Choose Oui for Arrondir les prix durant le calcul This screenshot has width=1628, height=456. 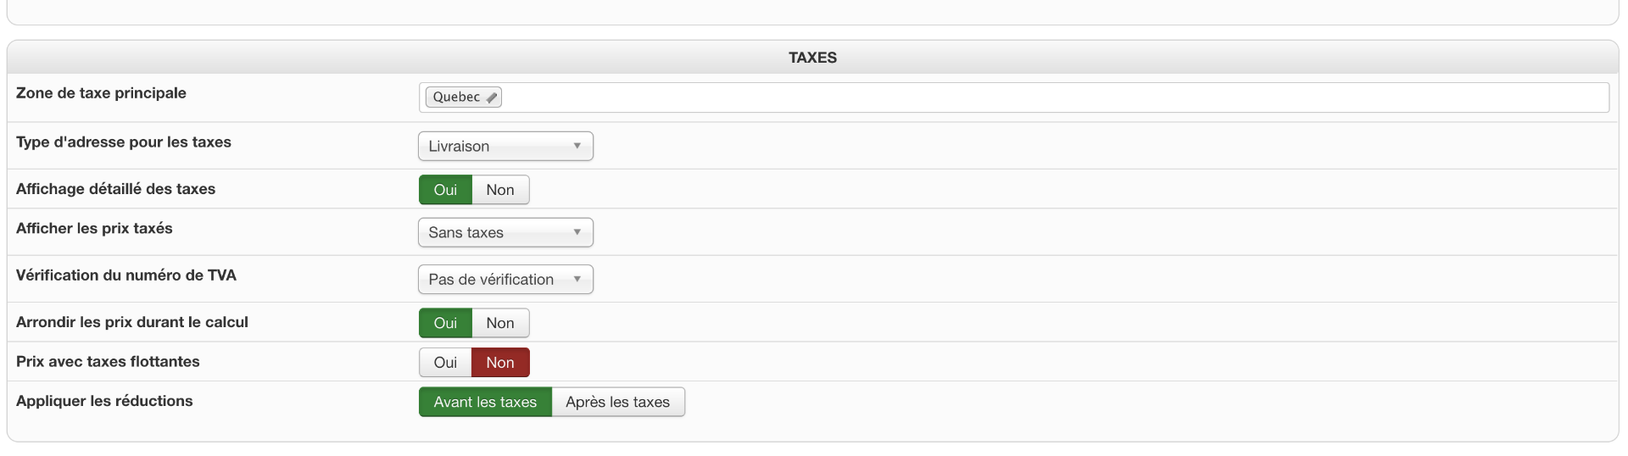[x=445, y=323]
